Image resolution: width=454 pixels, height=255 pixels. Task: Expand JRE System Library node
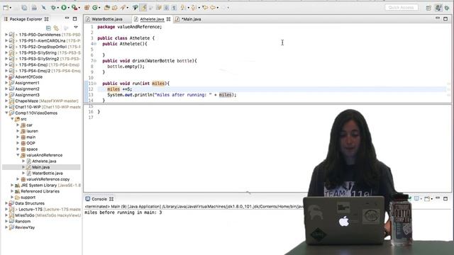click(x=12, y=185)
